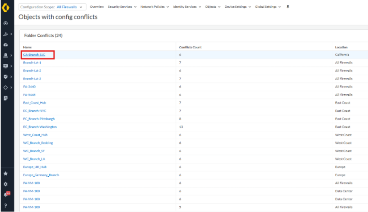Open the Europe_UK_Hub link
368x212 pixels.
click(x=35, y=167)
